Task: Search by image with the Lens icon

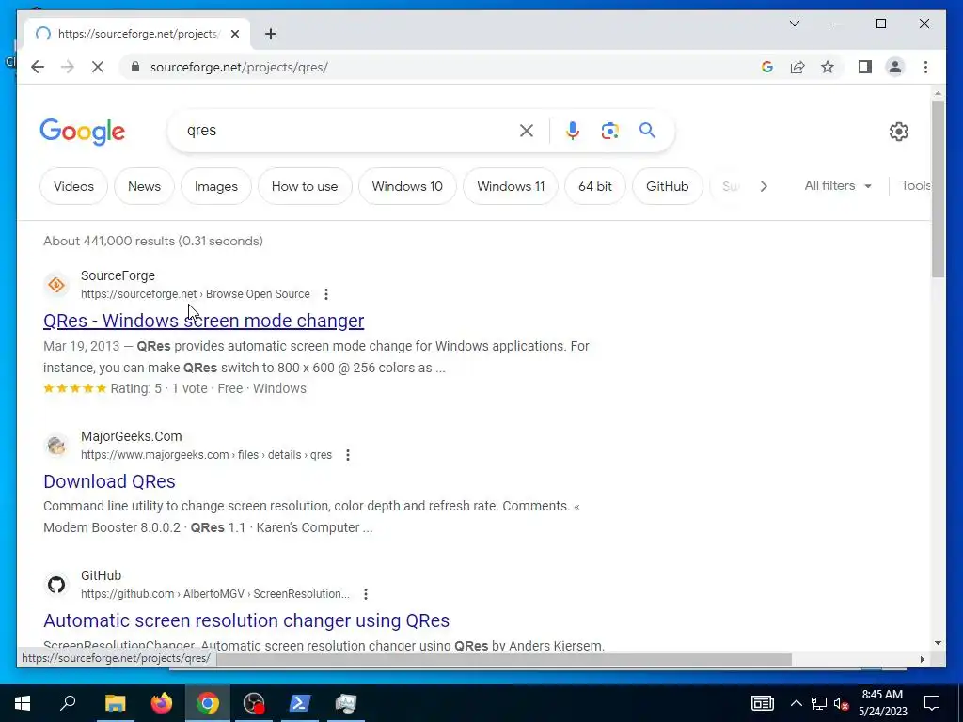Action: [609, 130]
